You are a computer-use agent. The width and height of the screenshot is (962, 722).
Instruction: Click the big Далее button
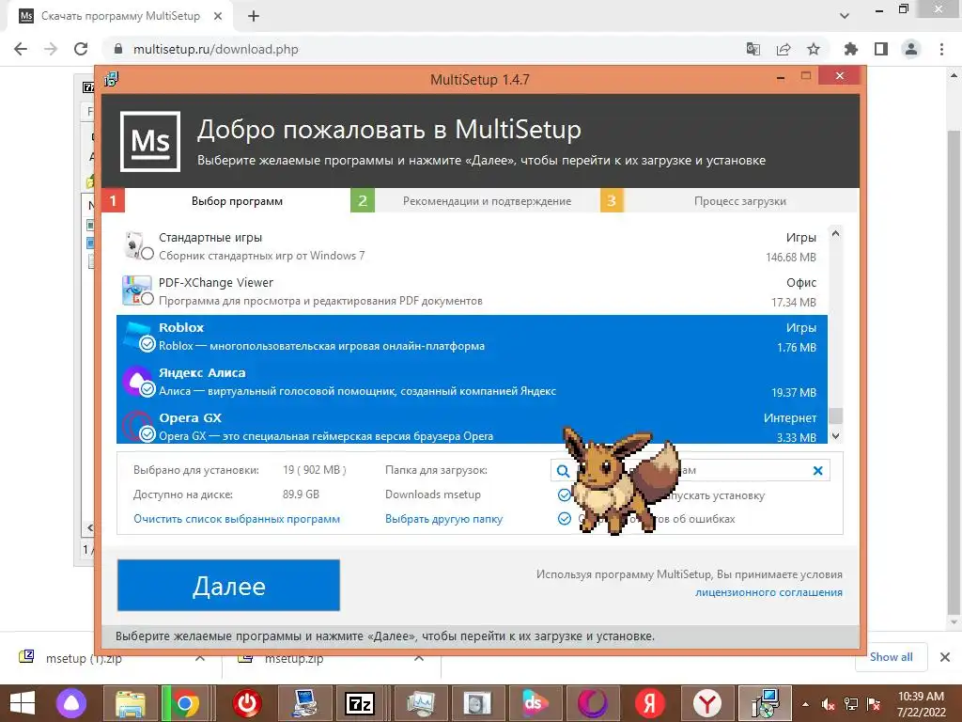pos(228,585)
